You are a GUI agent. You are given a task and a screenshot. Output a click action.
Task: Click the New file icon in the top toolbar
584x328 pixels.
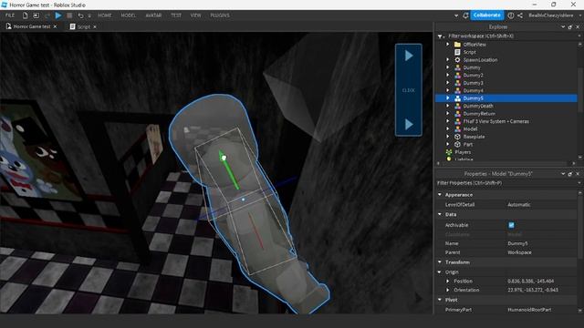(x=25, y=15)
